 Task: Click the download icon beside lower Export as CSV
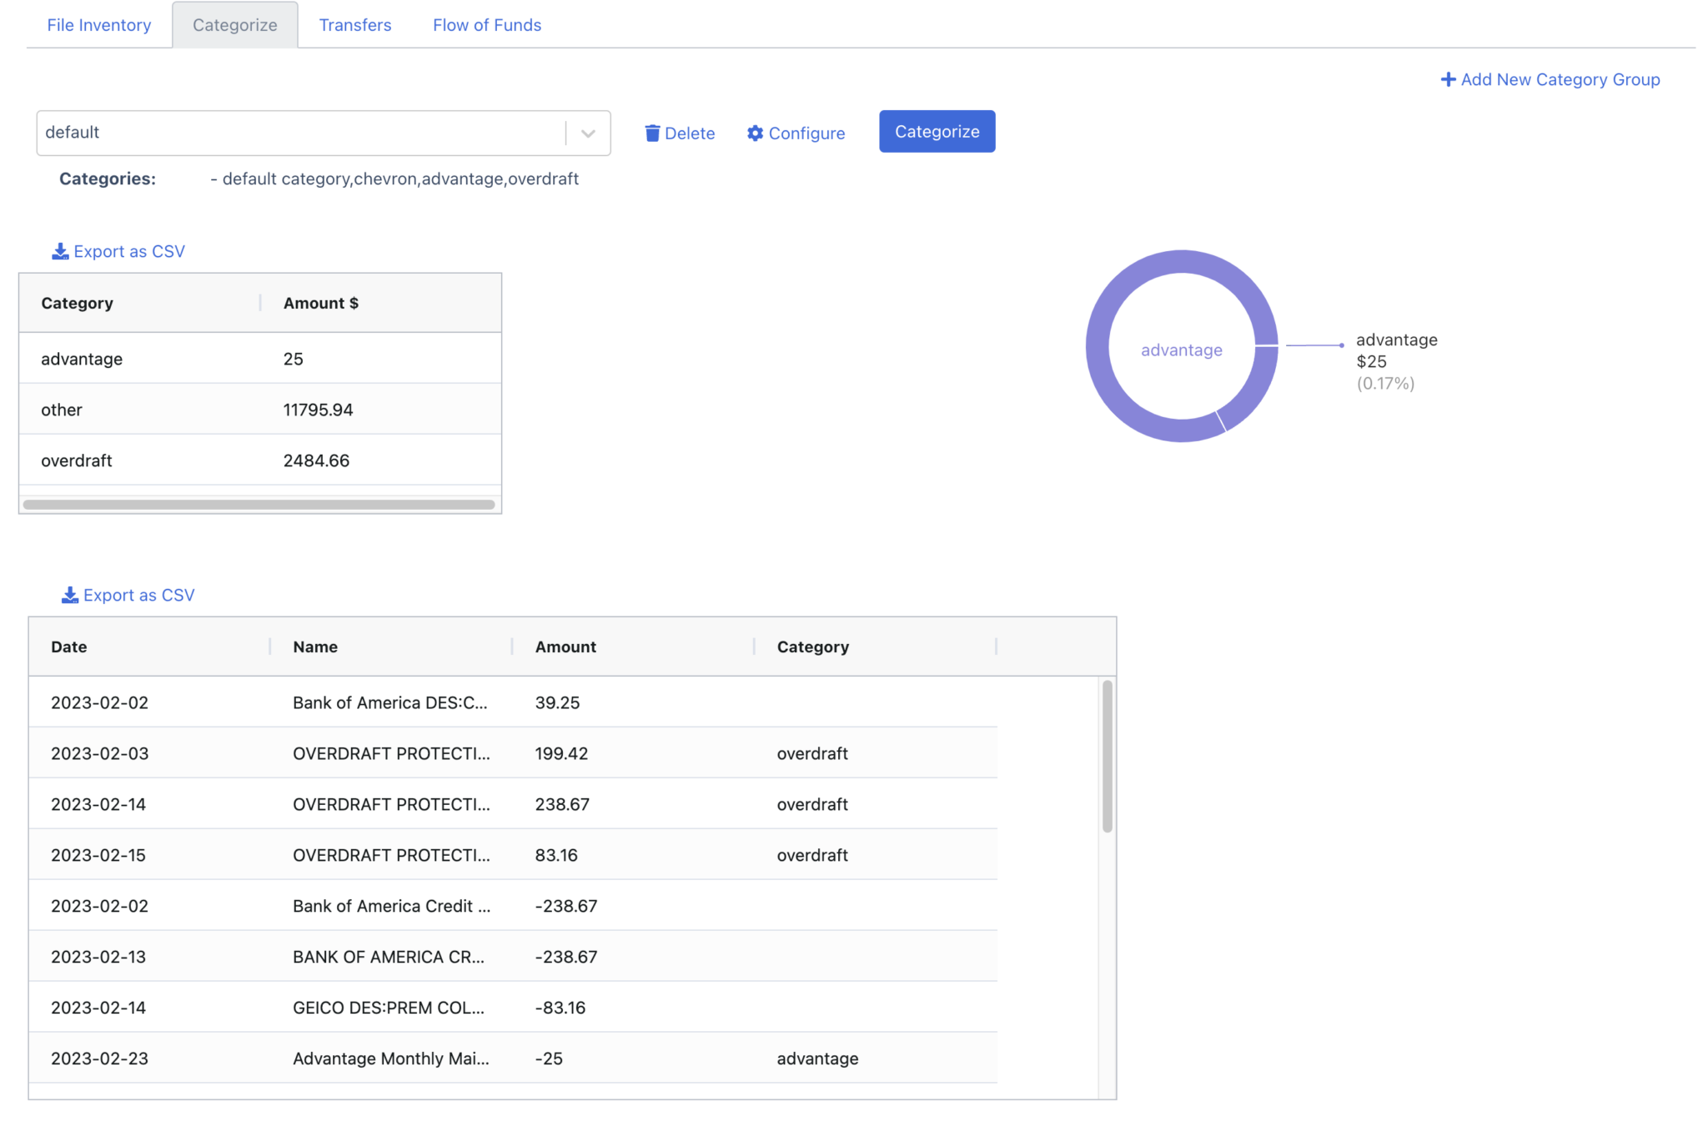(69, 595)
